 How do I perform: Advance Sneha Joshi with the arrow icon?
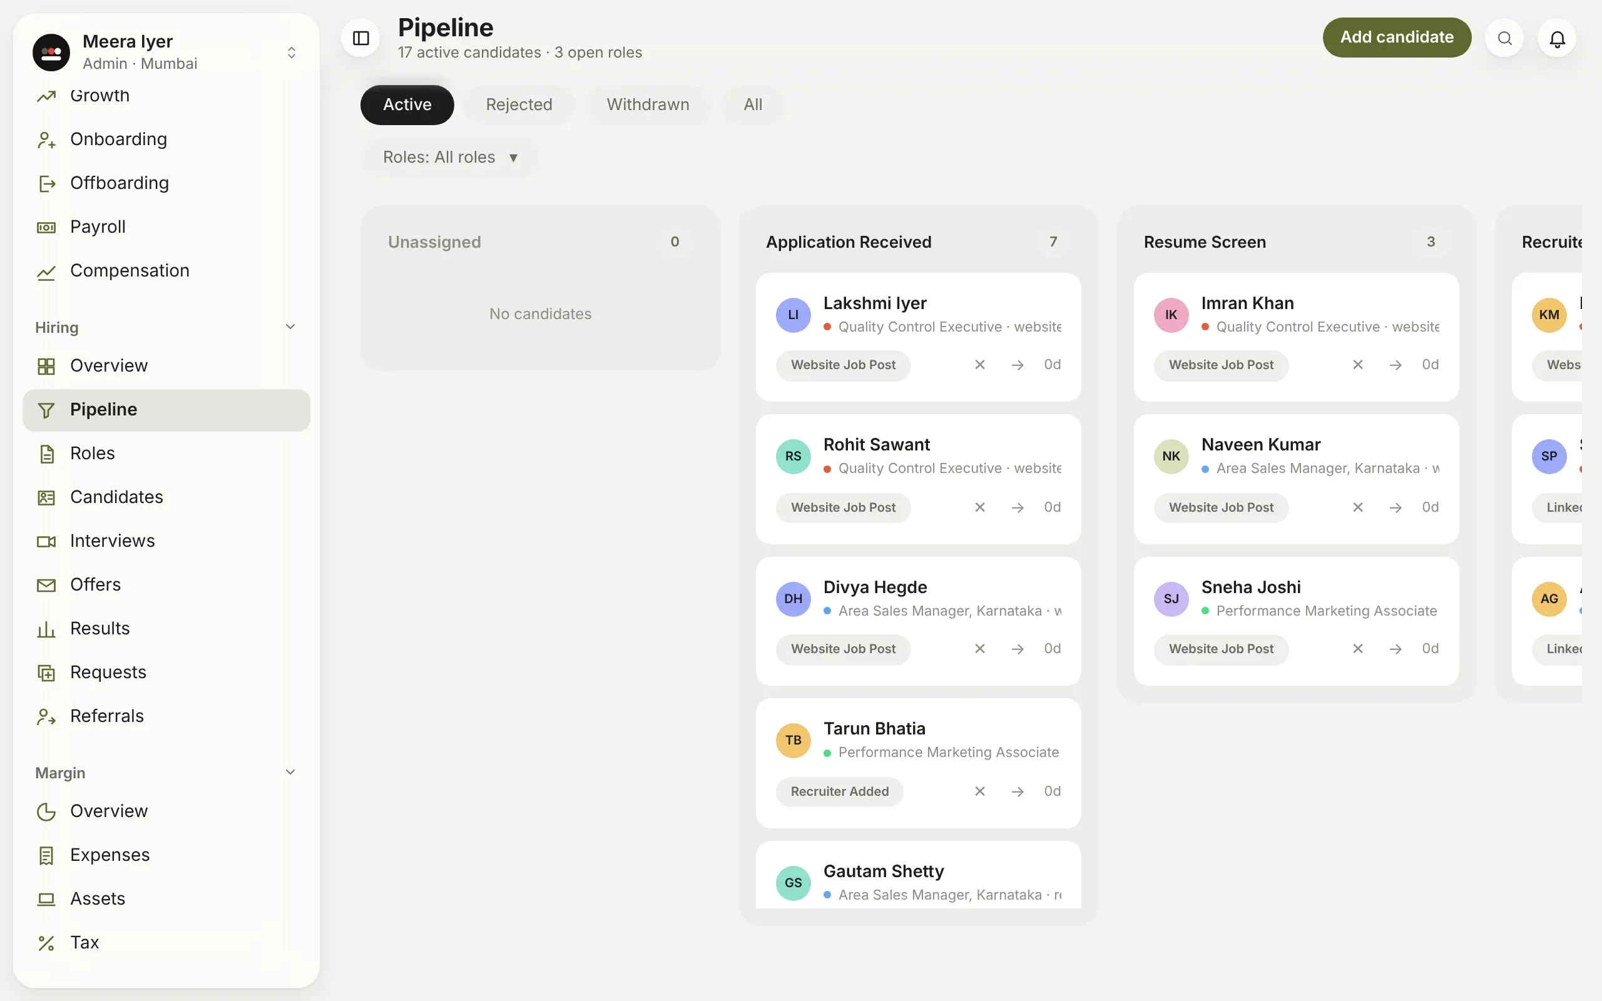pyautogui.click(x=1395, y=649)
